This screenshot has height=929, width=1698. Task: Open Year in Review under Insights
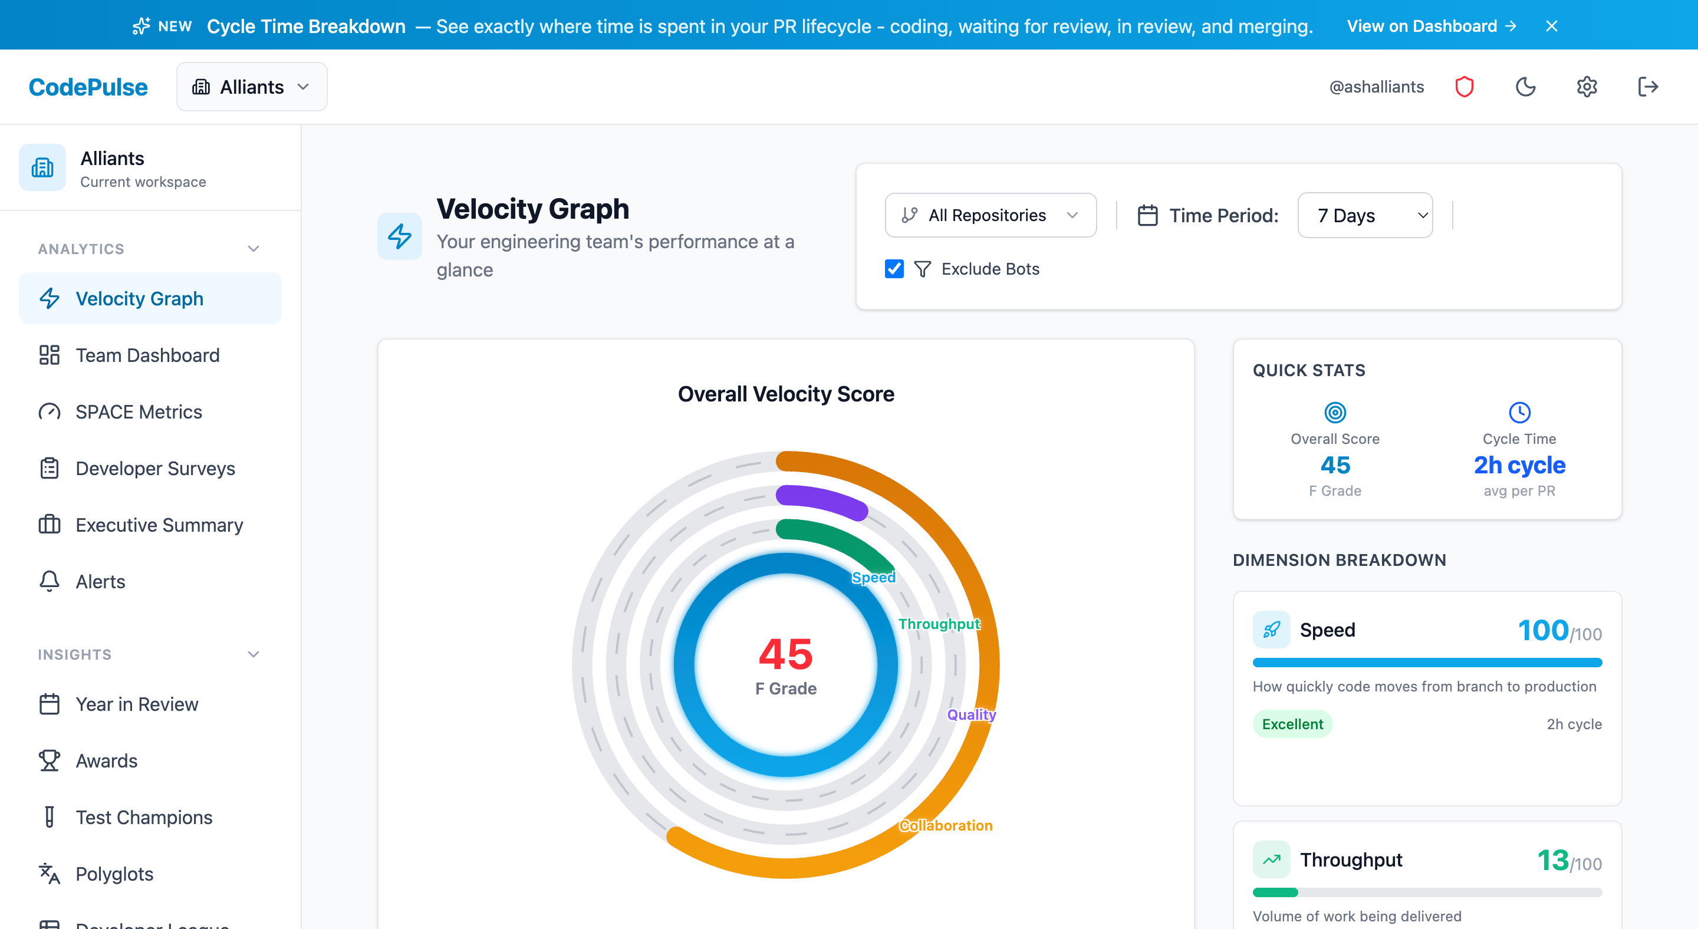point(136,704)
